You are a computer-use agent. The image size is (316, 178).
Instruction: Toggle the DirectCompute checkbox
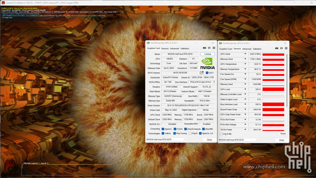185,129
